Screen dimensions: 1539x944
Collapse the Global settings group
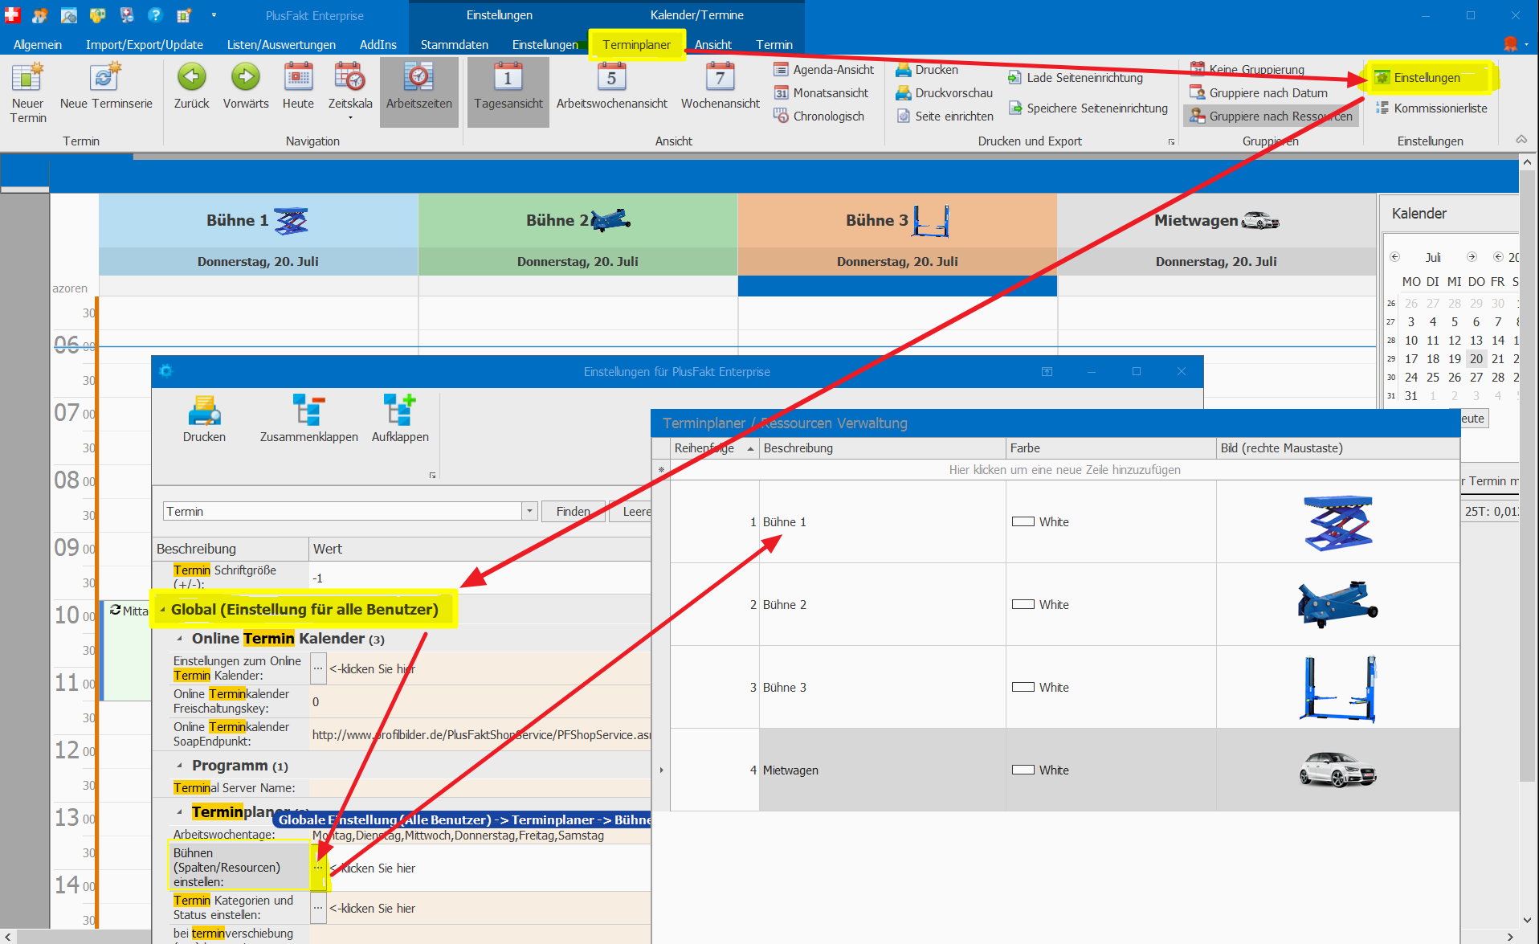[163, 610]
